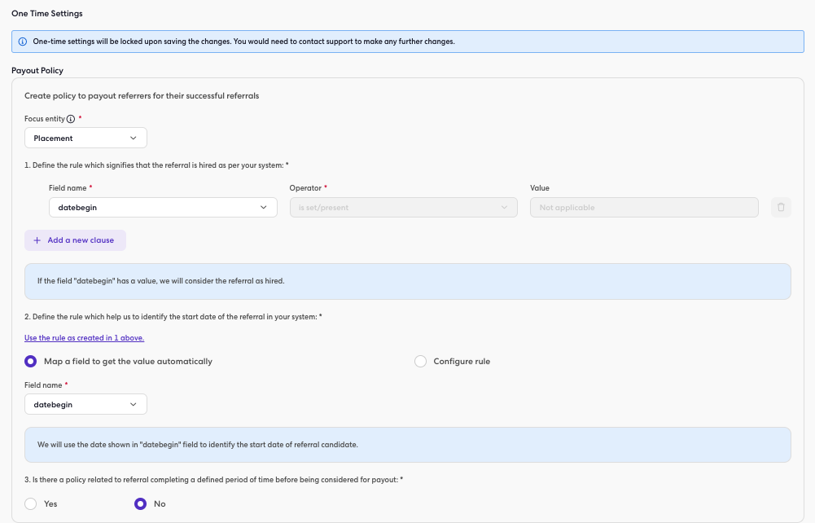
Task: Click the Operator column label
Action: (305, 187)
